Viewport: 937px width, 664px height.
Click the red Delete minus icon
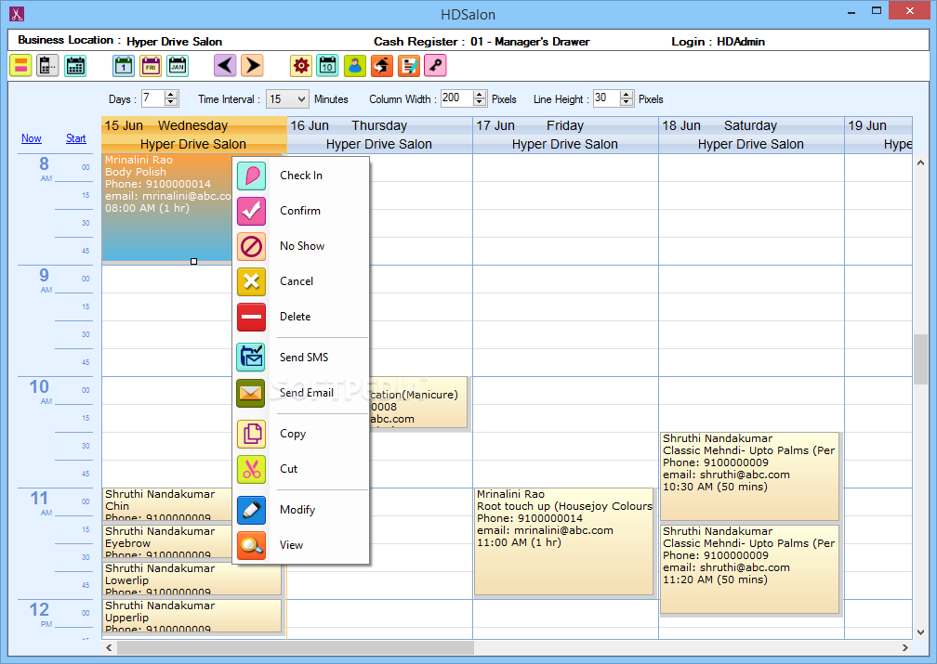click(252, 317)
